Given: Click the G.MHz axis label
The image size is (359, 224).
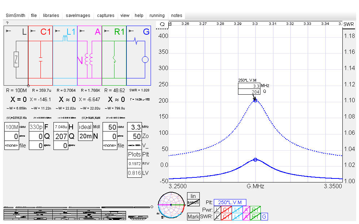Looking at the screenshot, I should 255,186.
